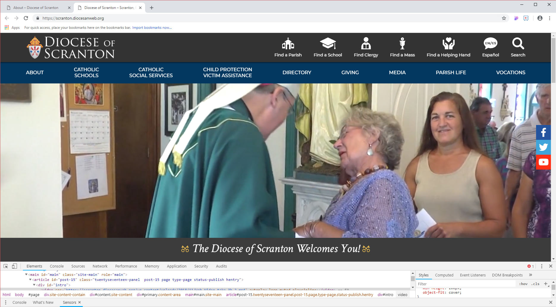The image size is (556, 307).
Task: Click the Find a Helping Hand icon
Action: click(448, 44)
